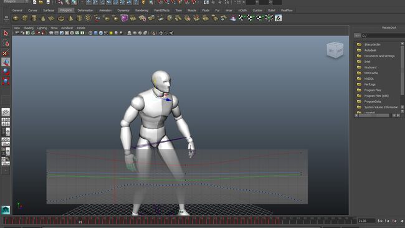Switch to the Animation shelf tab
405x228 pixels.
pyautogui.click(x=105, y=11)
